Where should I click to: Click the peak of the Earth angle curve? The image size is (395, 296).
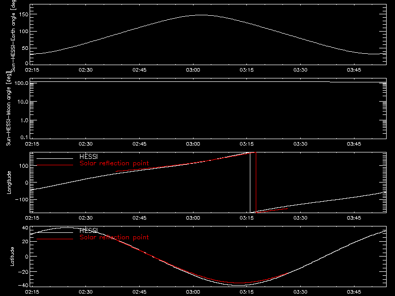click(201, 15)
